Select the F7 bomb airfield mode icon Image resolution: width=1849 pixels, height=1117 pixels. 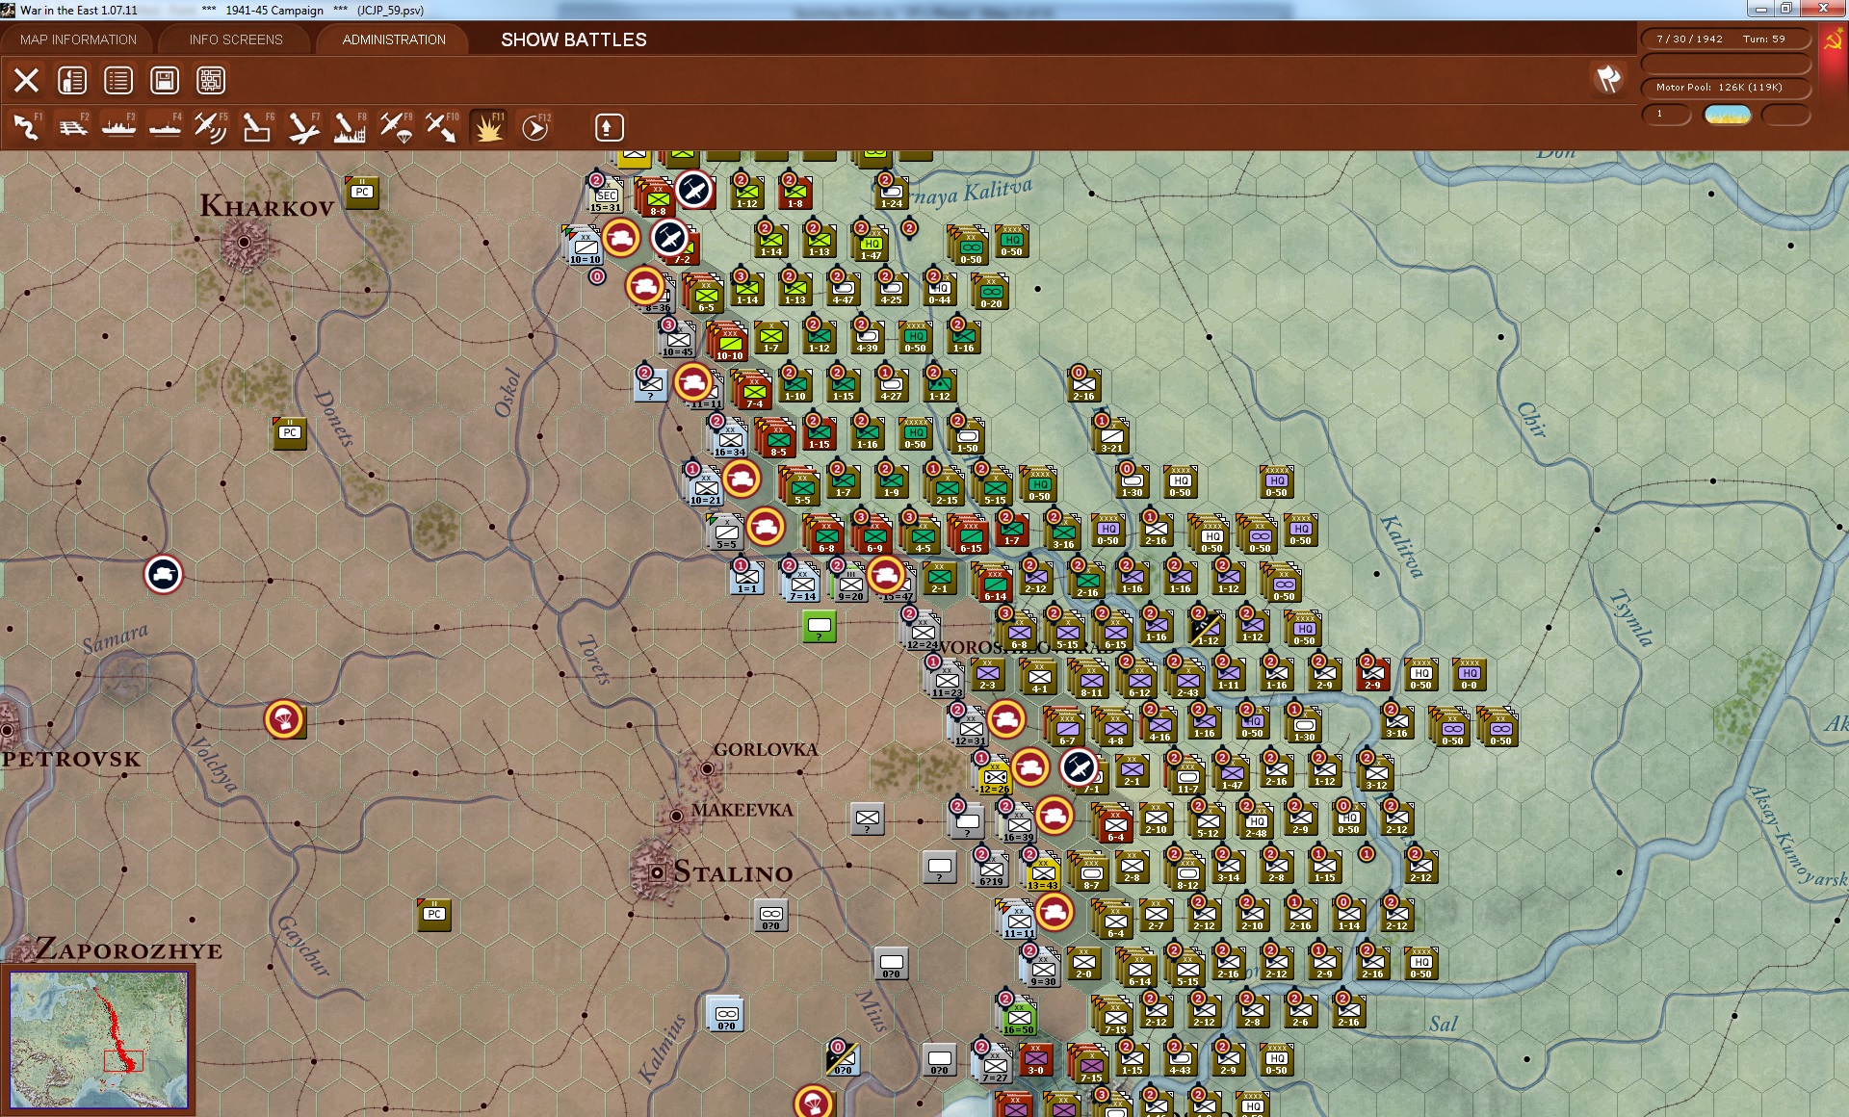click(x=303, y=127)
